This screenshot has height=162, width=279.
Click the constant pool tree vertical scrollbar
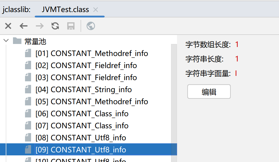coord(174,103)
